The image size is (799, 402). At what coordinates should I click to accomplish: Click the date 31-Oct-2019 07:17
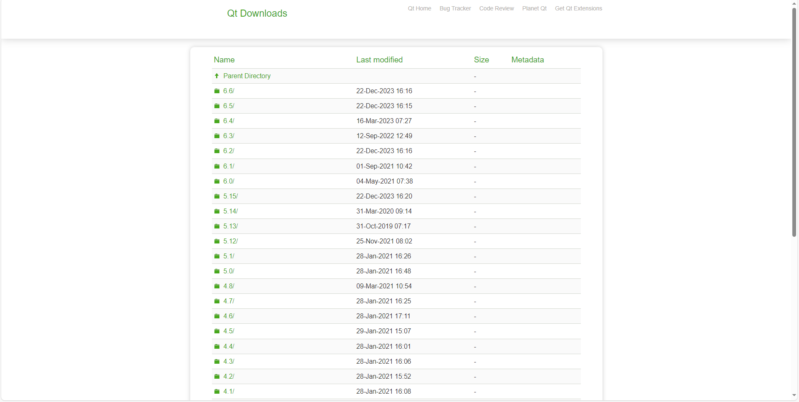click(383, 226)
